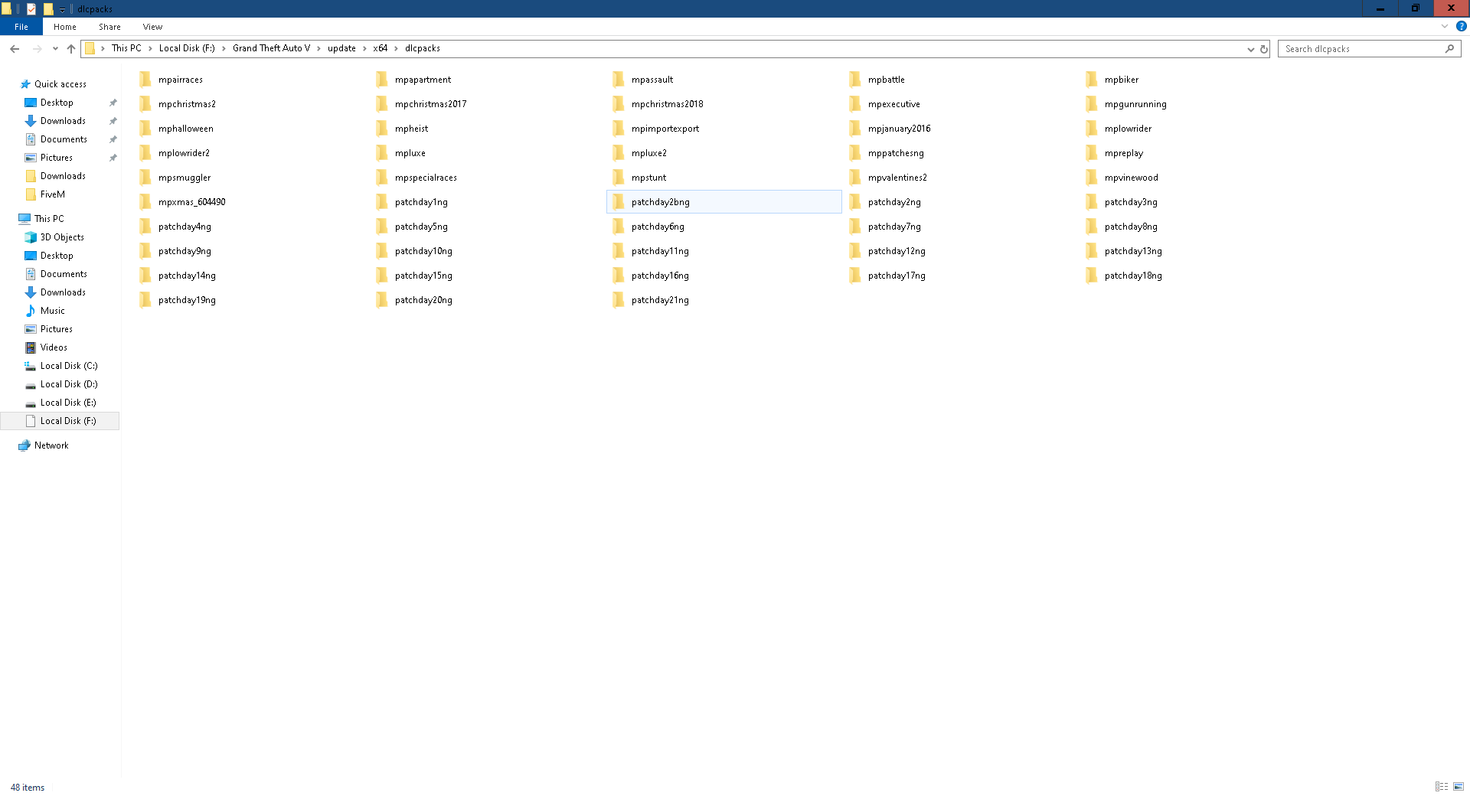Switch to Details view in the status bar
The height and width of the screenshot is (796, 1470).
pyautogui.click(x=1442, y=786)
